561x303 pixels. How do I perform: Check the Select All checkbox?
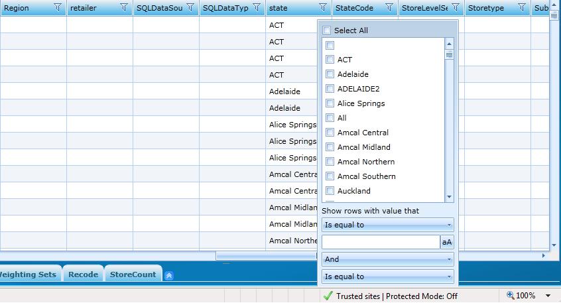327,30
